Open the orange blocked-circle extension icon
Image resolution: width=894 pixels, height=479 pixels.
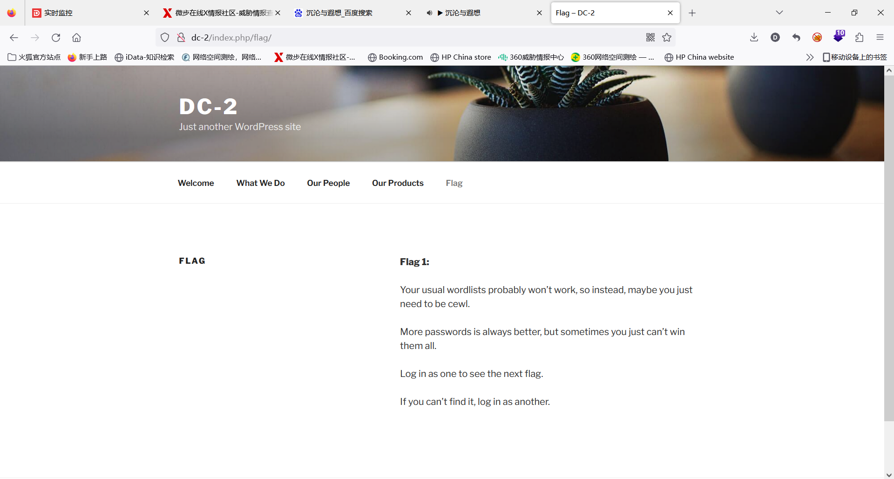817,38
